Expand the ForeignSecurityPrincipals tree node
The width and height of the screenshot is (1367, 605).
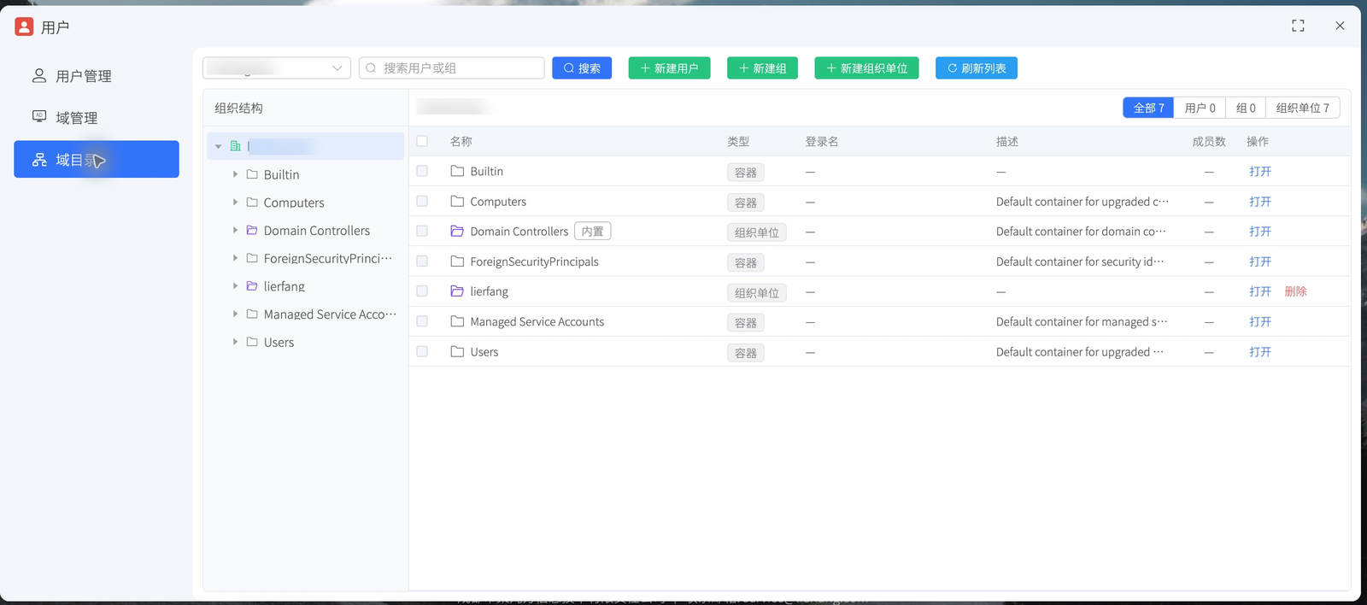click(235, 258)
